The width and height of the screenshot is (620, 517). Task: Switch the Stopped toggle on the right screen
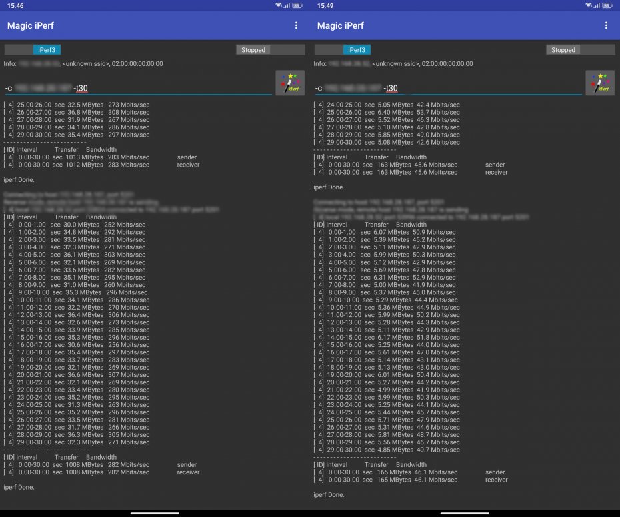[580, 50]
